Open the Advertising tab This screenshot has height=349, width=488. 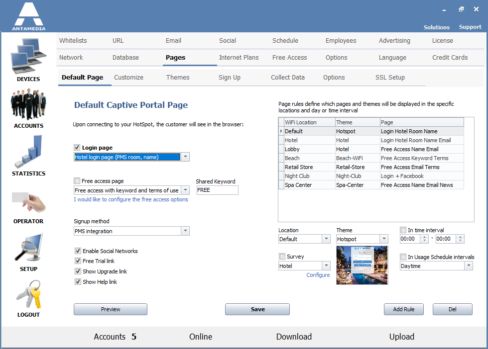click(394, 41)
